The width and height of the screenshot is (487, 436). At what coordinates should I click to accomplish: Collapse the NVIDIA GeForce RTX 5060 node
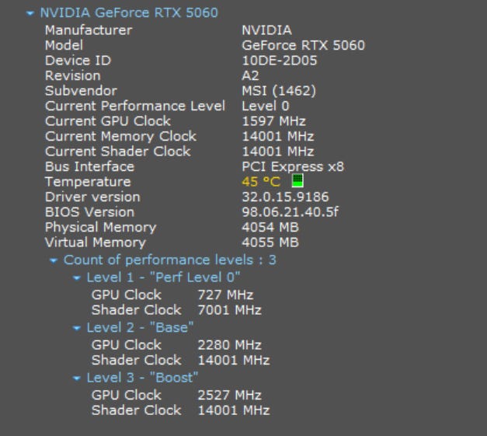pos(30,13)
